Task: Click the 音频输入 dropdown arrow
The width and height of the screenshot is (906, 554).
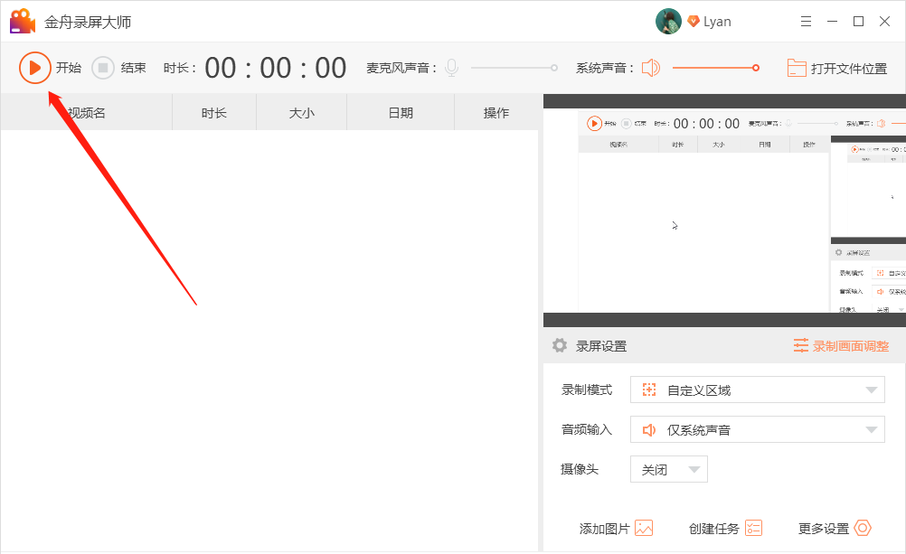Action: point(872,430)
